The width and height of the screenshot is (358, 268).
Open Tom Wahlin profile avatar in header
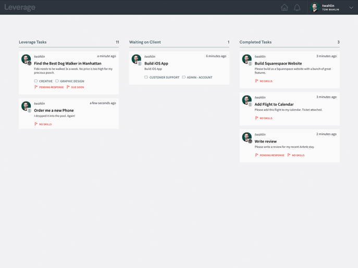(x=315, y=7)
